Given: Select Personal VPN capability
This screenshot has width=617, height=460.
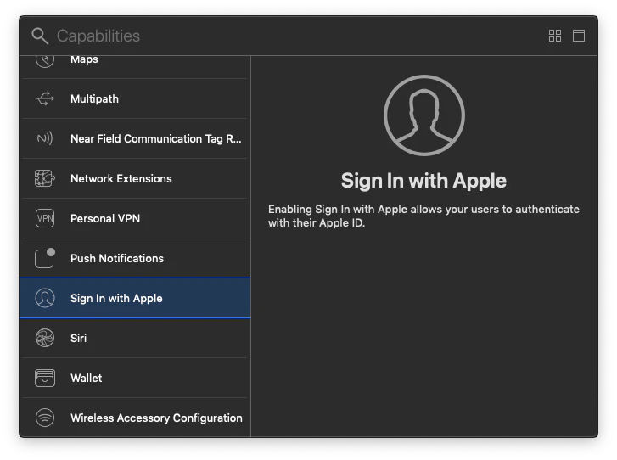Looking at the screenshot, I should (135, 218).
